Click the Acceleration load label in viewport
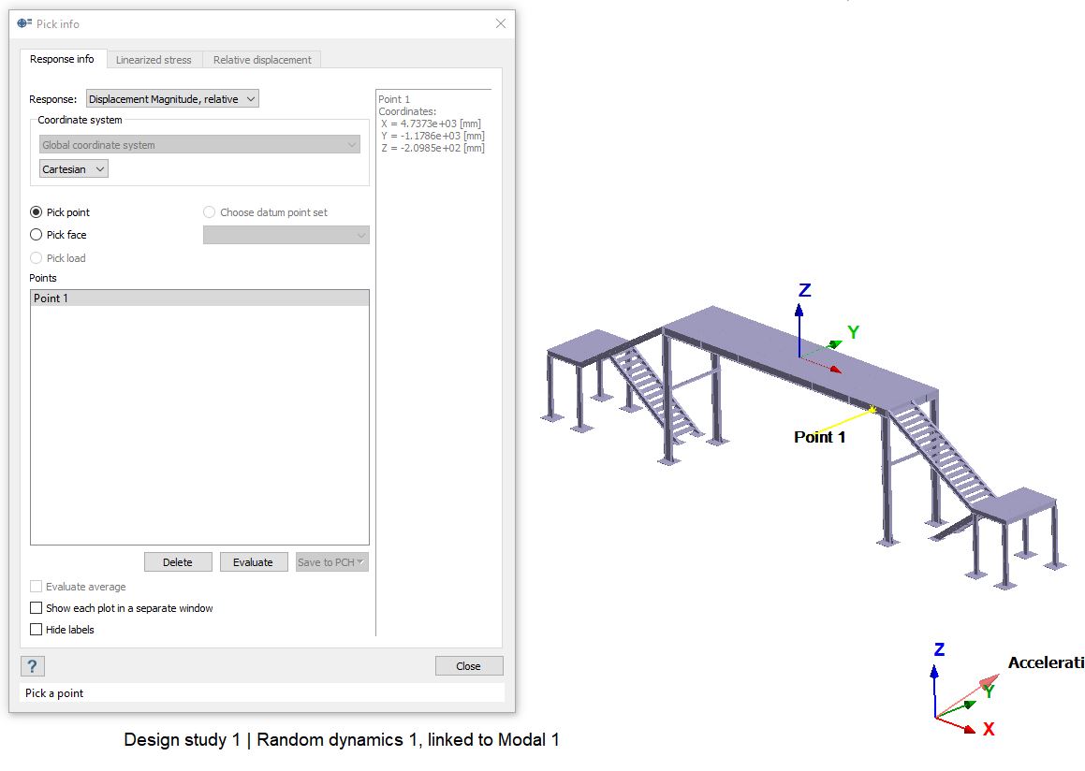This screenshot has height=771, width=1085. tap(1047, 662)
